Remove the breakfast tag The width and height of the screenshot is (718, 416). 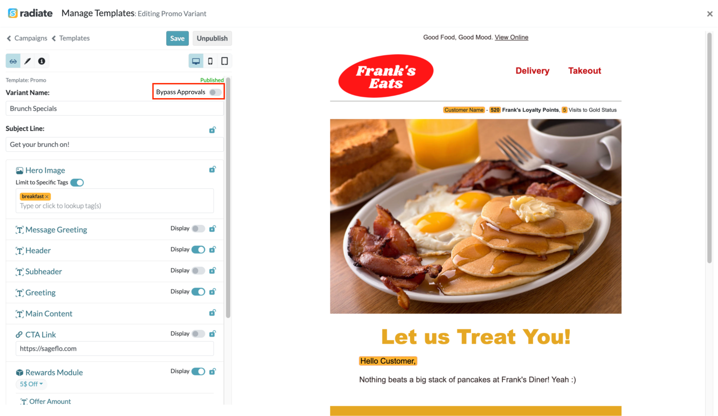coord(47,197)
